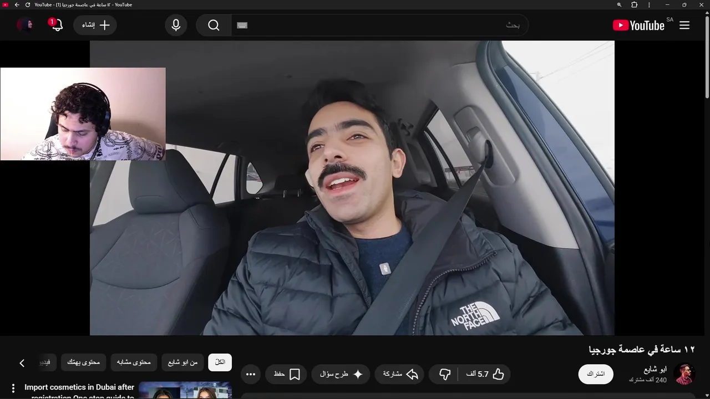Viewport: 710px width, 399px height.
Task: Open the account avatar menu
Action: [x=25, y=25]
